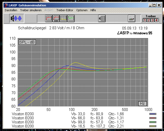The width and height of the screenshot is (164, 131).
Task: Open the Hilfe menu
Action: (93, 10)
